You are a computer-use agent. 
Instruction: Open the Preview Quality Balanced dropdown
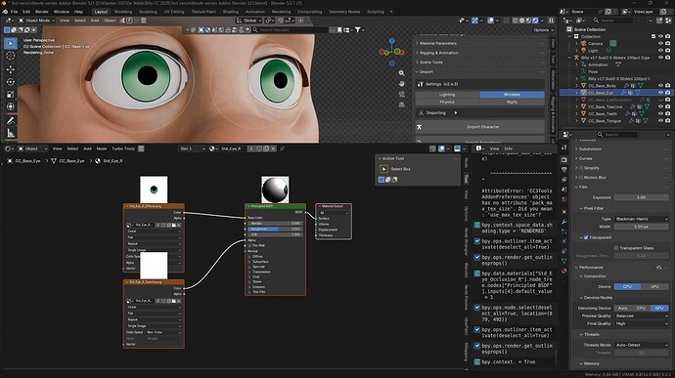642,315
